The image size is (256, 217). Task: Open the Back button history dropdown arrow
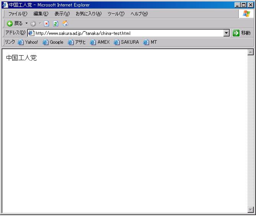pyautogui.click(x=26, y=24)
